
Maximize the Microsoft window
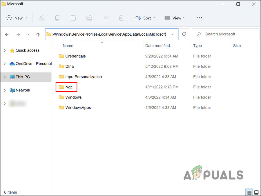(x=238, y=4)
